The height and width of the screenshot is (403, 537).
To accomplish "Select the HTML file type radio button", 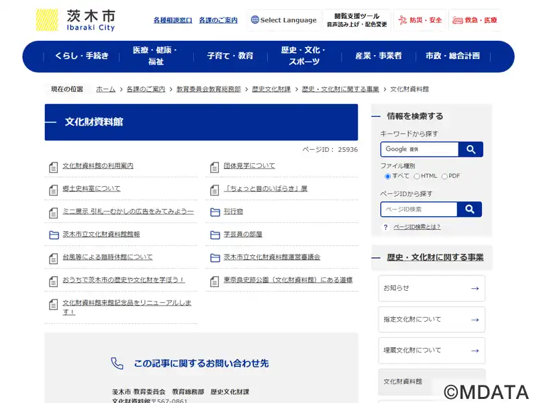I will point(417,177).
